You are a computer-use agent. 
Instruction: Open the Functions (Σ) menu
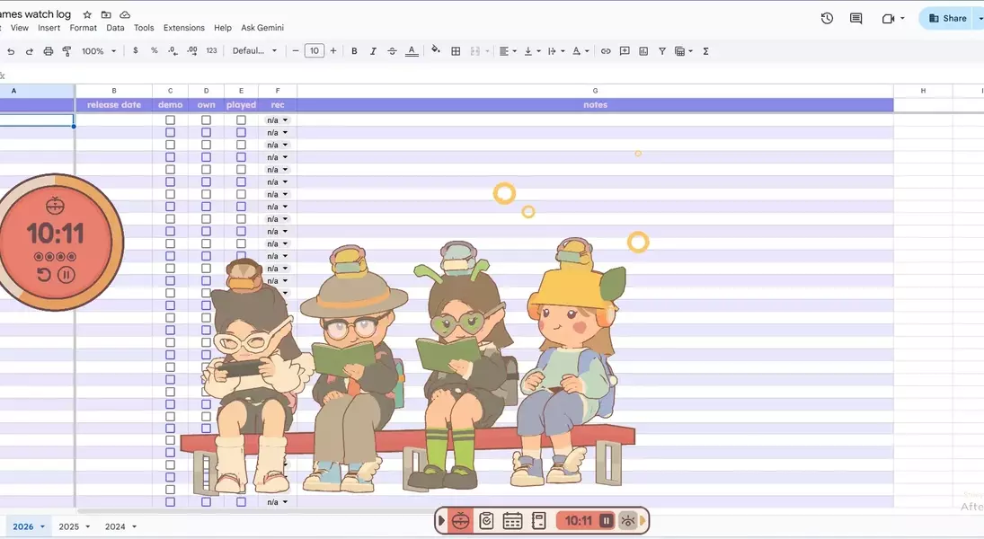point(705,51)
